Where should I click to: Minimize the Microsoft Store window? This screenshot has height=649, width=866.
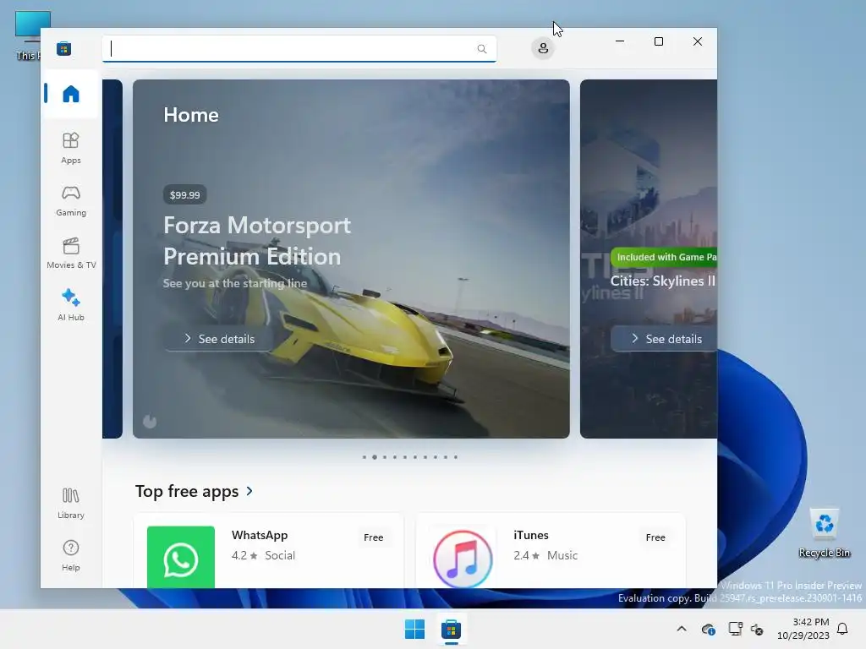click(620, 41)
